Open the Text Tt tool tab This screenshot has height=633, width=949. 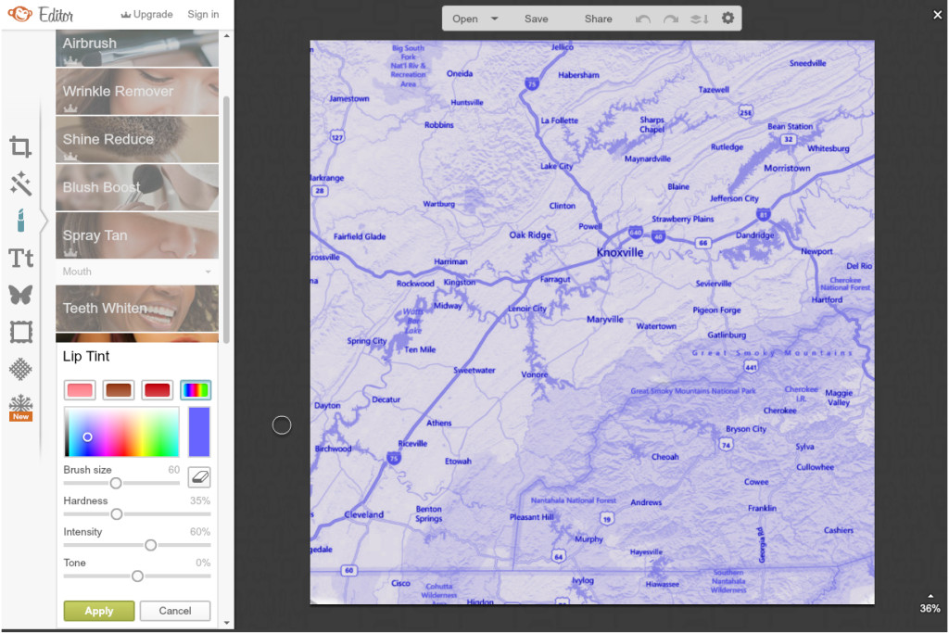click(20, 258)
